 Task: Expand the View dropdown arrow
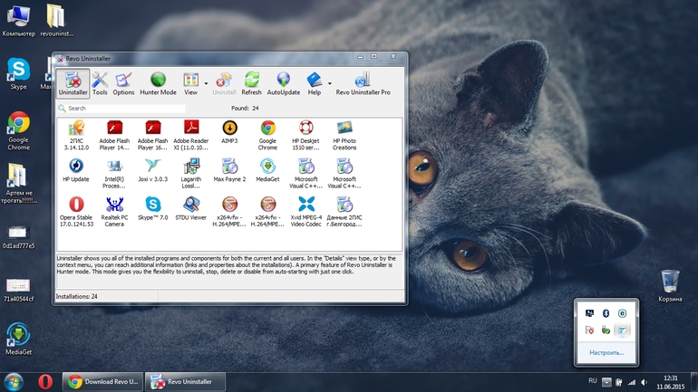(206, 83)
